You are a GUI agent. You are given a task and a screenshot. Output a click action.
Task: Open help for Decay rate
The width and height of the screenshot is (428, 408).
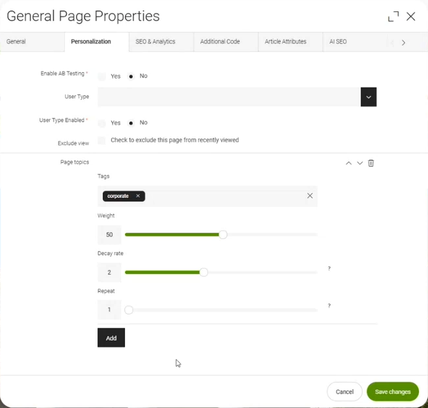[x=329, y=269]
